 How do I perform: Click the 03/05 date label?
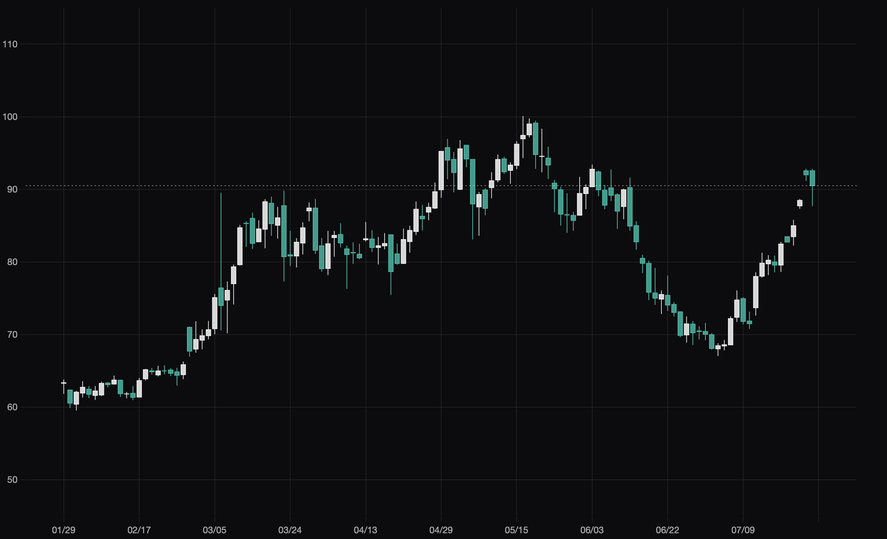pos(214,530)
